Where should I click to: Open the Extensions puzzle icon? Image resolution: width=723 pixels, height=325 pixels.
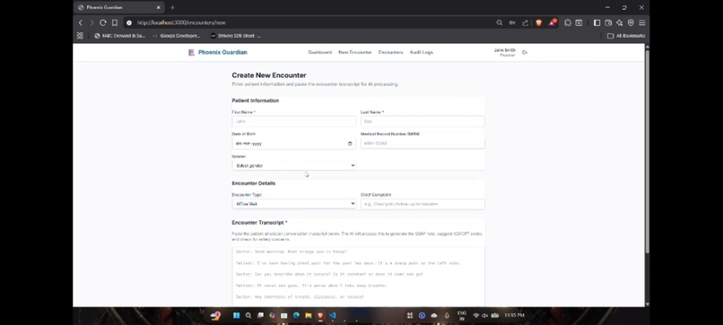[568, 22]
